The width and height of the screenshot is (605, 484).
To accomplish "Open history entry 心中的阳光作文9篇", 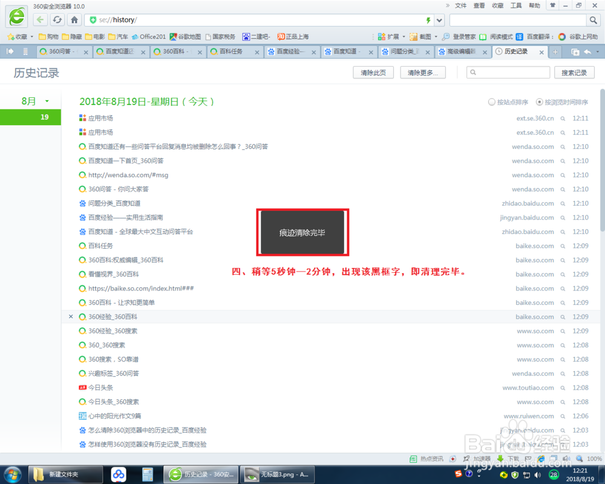I will [x=114, y=416].
